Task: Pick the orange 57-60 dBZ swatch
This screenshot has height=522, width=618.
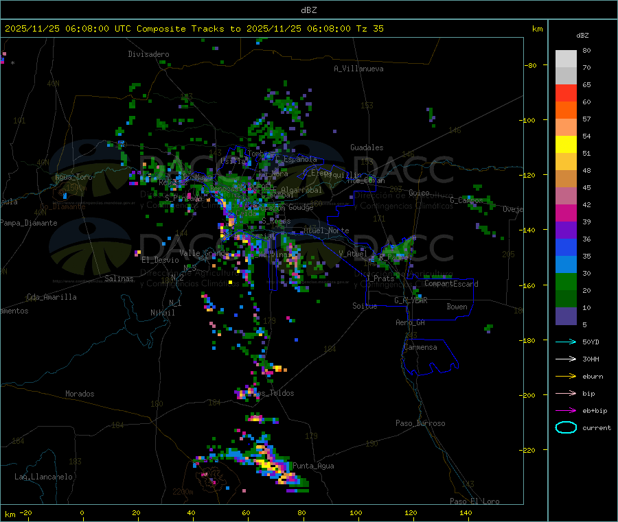Action: click(566, 110)
